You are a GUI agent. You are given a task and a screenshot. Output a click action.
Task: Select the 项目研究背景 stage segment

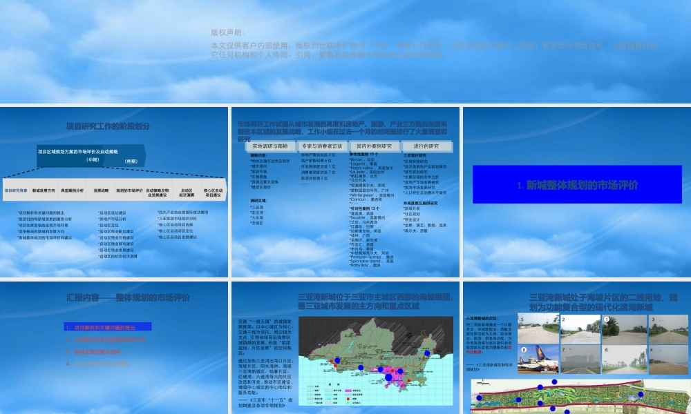click(16, 190)
